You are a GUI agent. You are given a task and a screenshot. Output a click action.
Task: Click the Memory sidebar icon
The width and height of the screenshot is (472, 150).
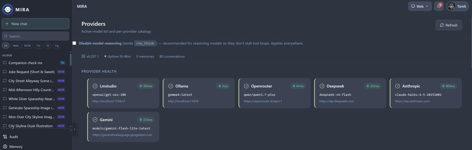coord(5,146)
